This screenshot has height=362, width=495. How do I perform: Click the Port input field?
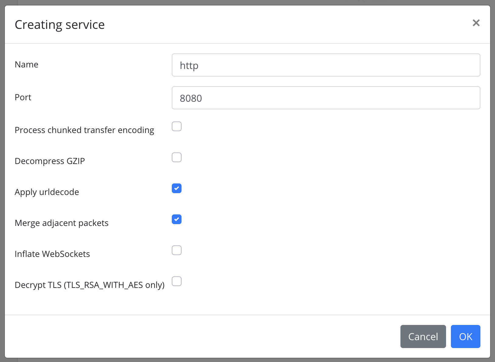pyautogui.click(x=325, y=97)
